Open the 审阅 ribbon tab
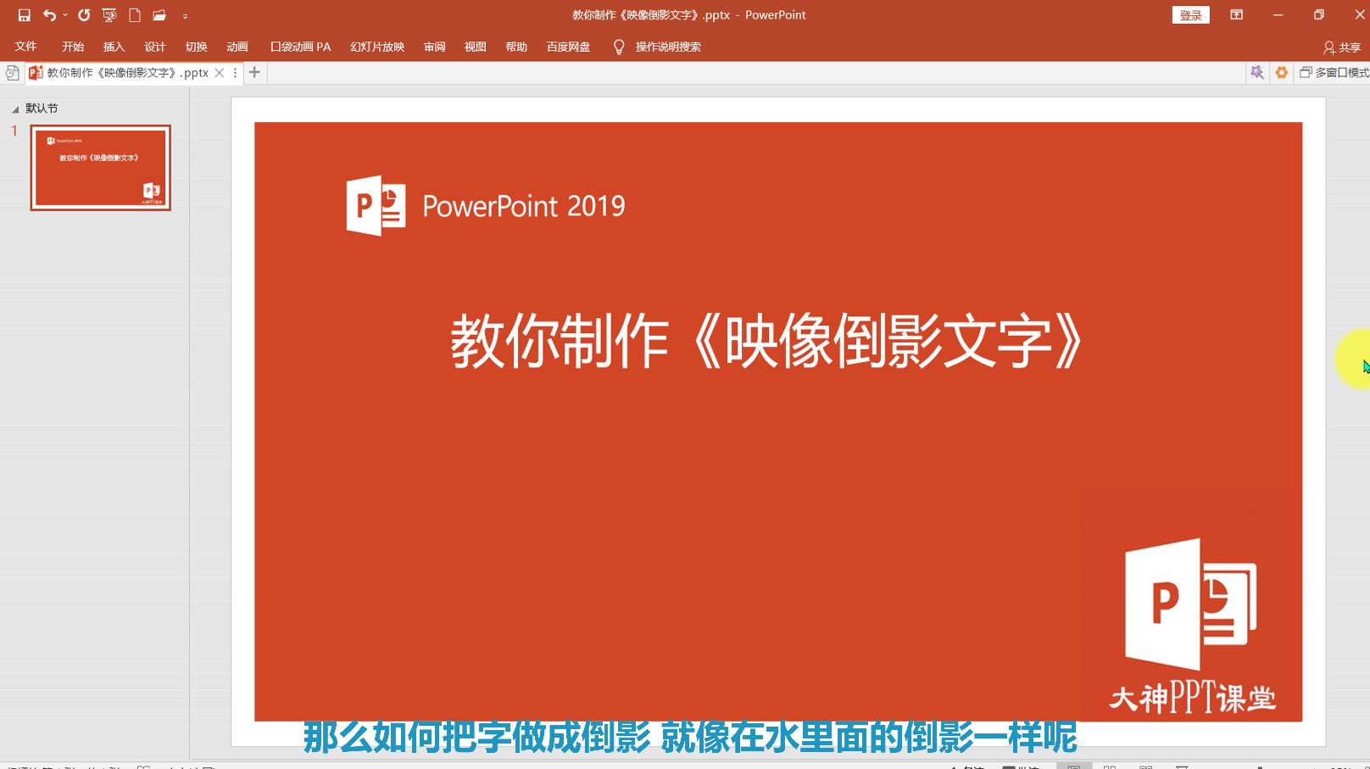This screenshot has width=1370, height=769. 435,47
